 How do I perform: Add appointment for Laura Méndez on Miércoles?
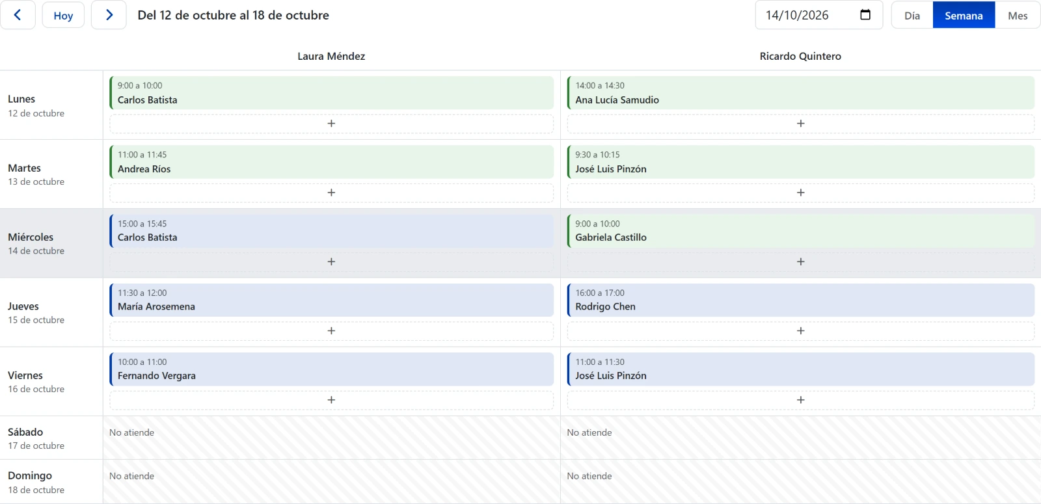[331, 261]
